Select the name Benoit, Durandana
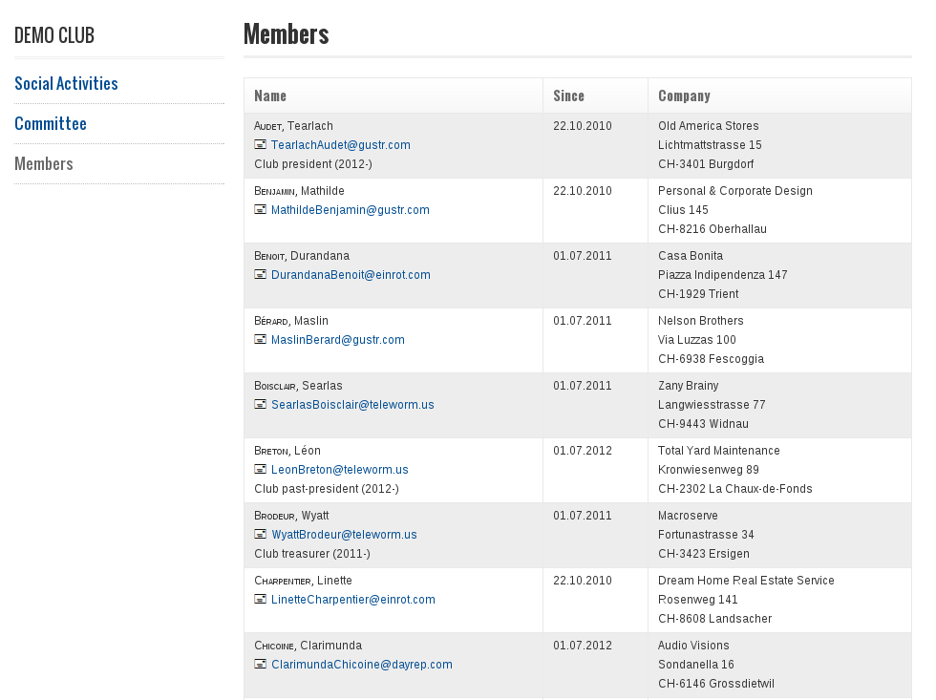The image size is (936, 700). pos(302,256)
